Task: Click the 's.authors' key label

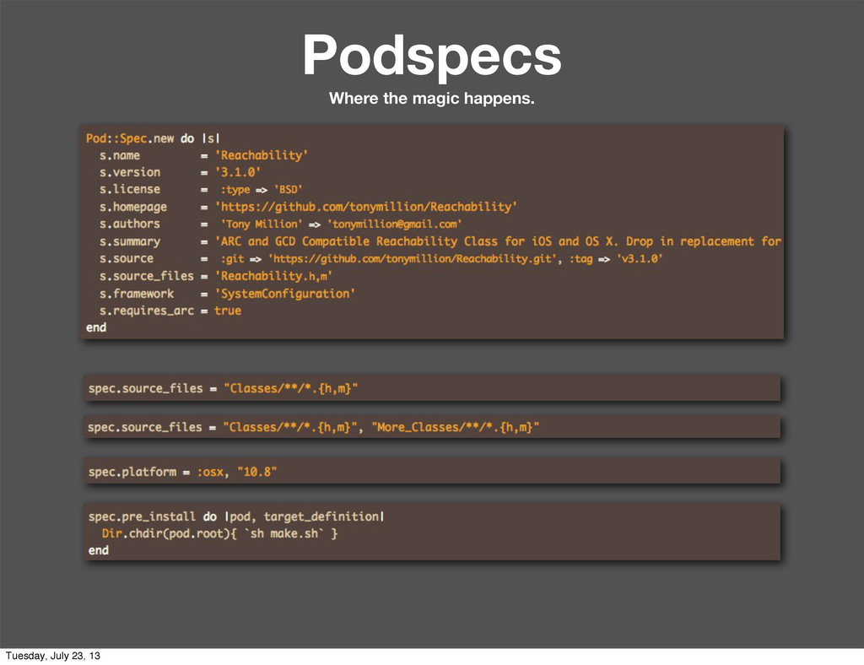Action: pyautogui.click(x=129, y=224)
